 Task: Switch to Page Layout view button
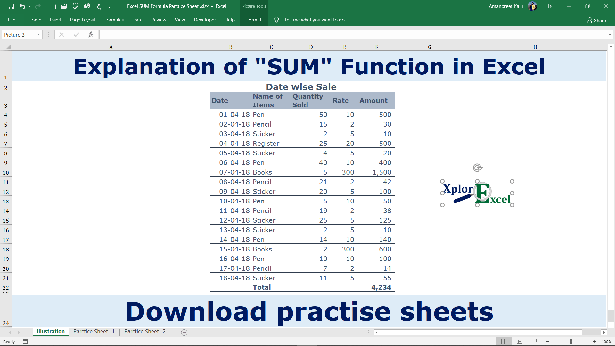point(520,342)
